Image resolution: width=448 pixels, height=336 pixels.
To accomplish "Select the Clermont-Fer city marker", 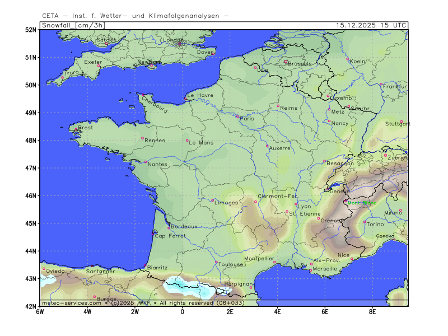I will (x=255, y=202).
